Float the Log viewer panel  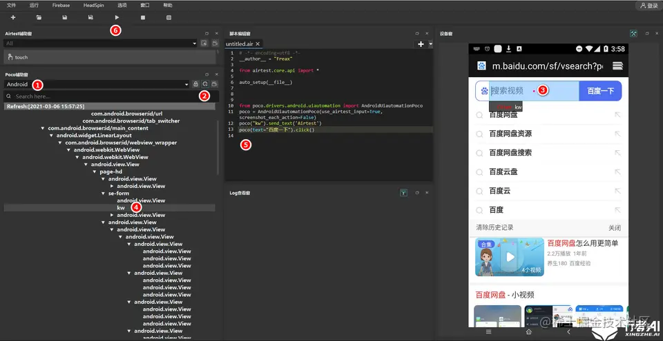point(417,193)
